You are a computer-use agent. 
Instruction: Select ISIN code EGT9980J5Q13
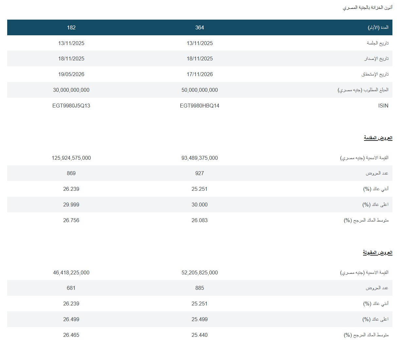pyautogui.click(x=71, y=106)
